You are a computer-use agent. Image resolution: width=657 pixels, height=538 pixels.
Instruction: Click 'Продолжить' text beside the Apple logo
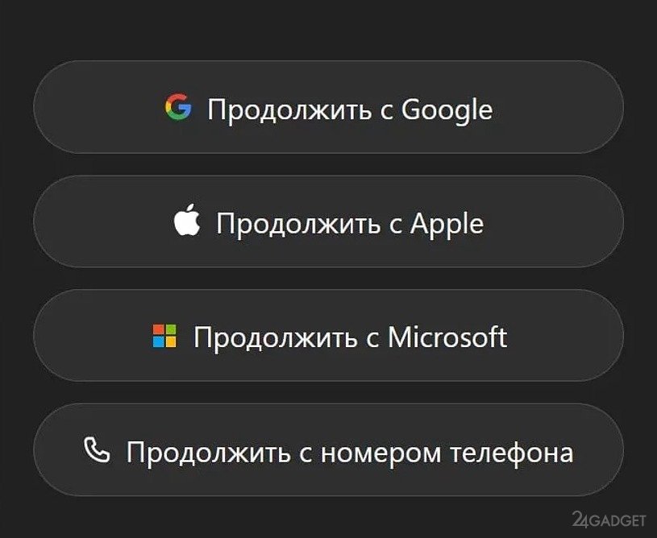coord(296,223)
